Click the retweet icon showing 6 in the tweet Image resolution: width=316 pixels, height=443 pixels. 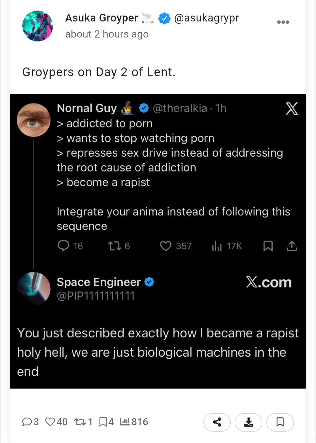tap(114, 246)
